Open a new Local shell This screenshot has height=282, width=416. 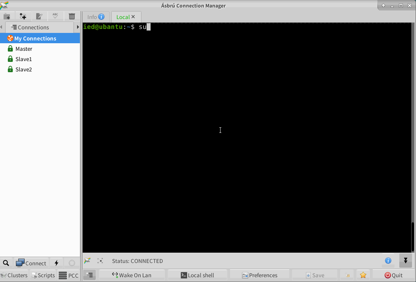point(197,275)
